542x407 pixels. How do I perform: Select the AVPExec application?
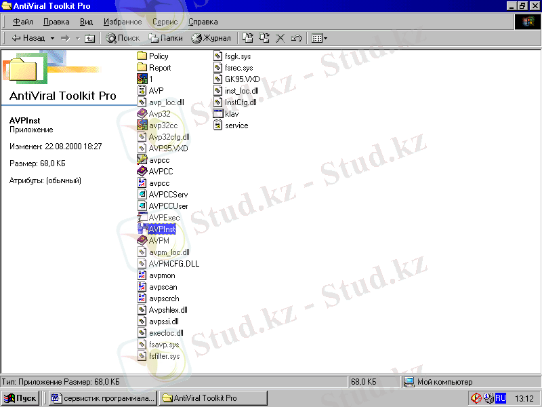click(159, 218)
